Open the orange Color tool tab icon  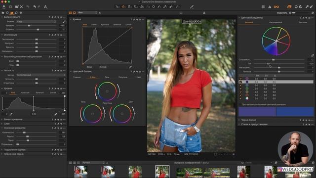click(x=12, y=13)
